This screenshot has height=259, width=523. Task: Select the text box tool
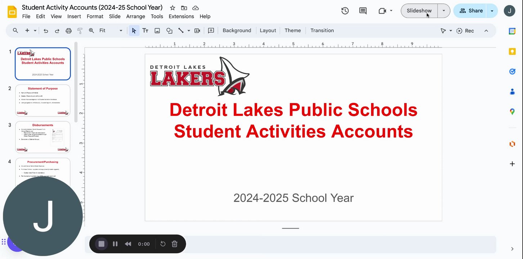[x=146, y=31]
